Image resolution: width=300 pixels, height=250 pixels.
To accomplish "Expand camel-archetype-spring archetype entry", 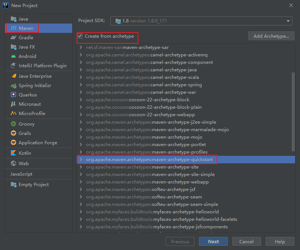I will pyautogui.click(x=81, y=85).
